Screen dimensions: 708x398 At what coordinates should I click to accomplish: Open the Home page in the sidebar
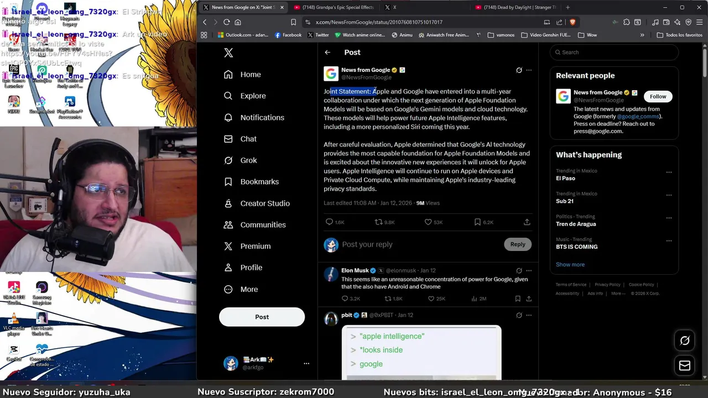pyautogui.click(x=242, y=75)
